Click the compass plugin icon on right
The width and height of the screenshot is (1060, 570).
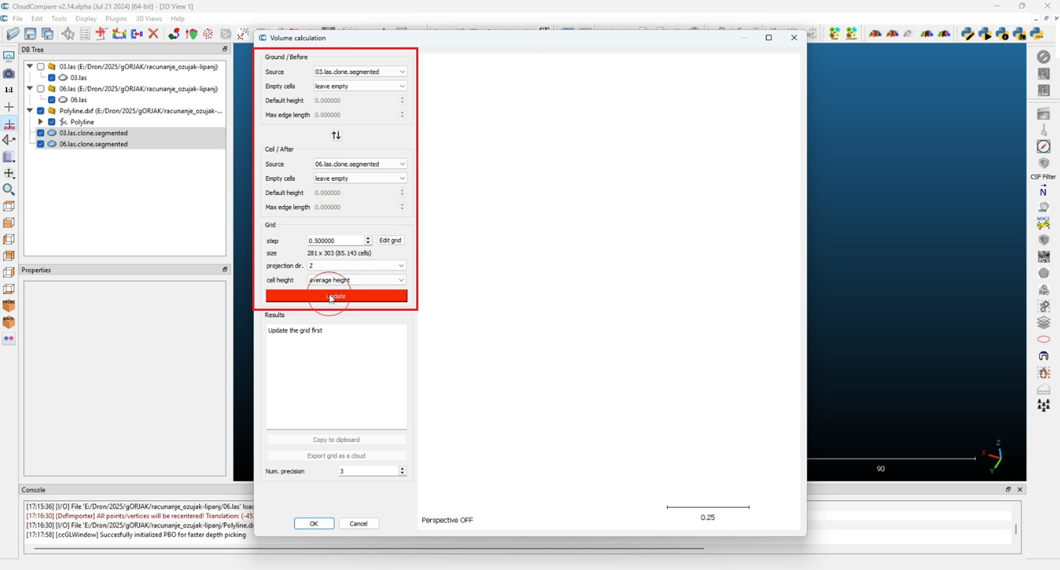[1043, 146]
